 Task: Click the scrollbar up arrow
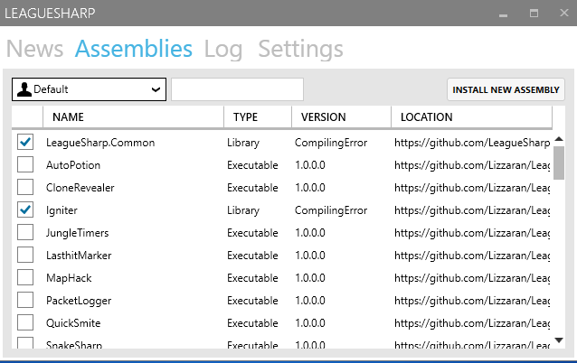559,139
